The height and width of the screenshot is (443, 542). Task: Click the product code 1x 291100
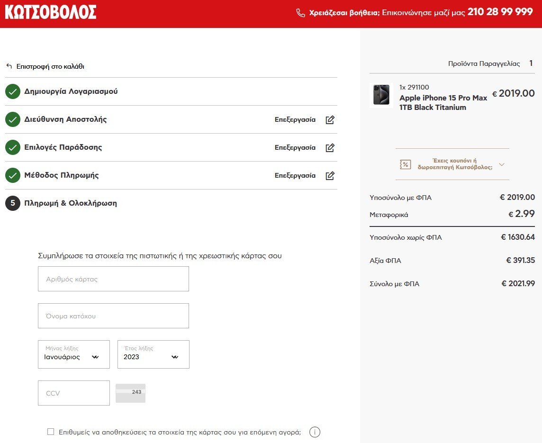point(414,88)
